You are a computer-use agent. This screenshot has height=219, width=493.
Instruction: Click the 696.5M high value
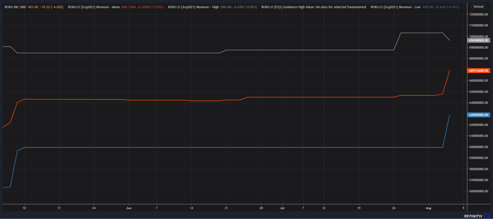[x=226, y=7]
